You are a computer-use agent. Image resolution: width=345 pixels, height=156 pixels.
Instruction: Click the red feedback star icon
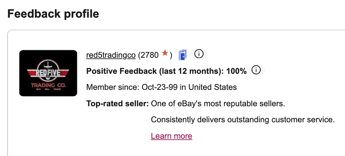pos(165,54)
